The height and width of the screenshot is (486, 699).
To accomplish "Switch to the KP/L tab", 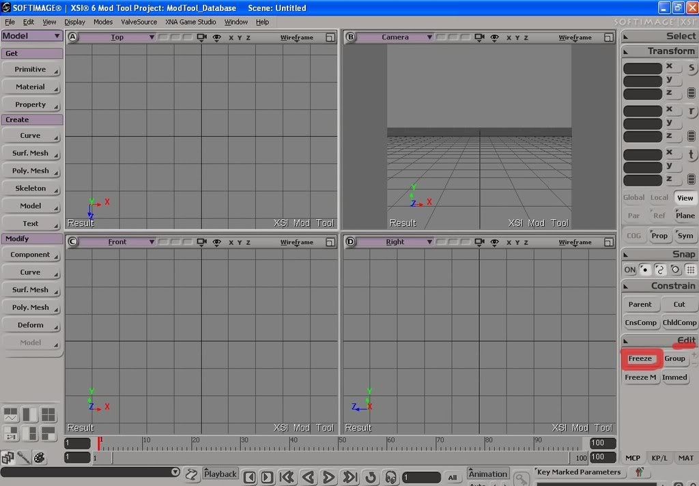I will tap(659, 458).
